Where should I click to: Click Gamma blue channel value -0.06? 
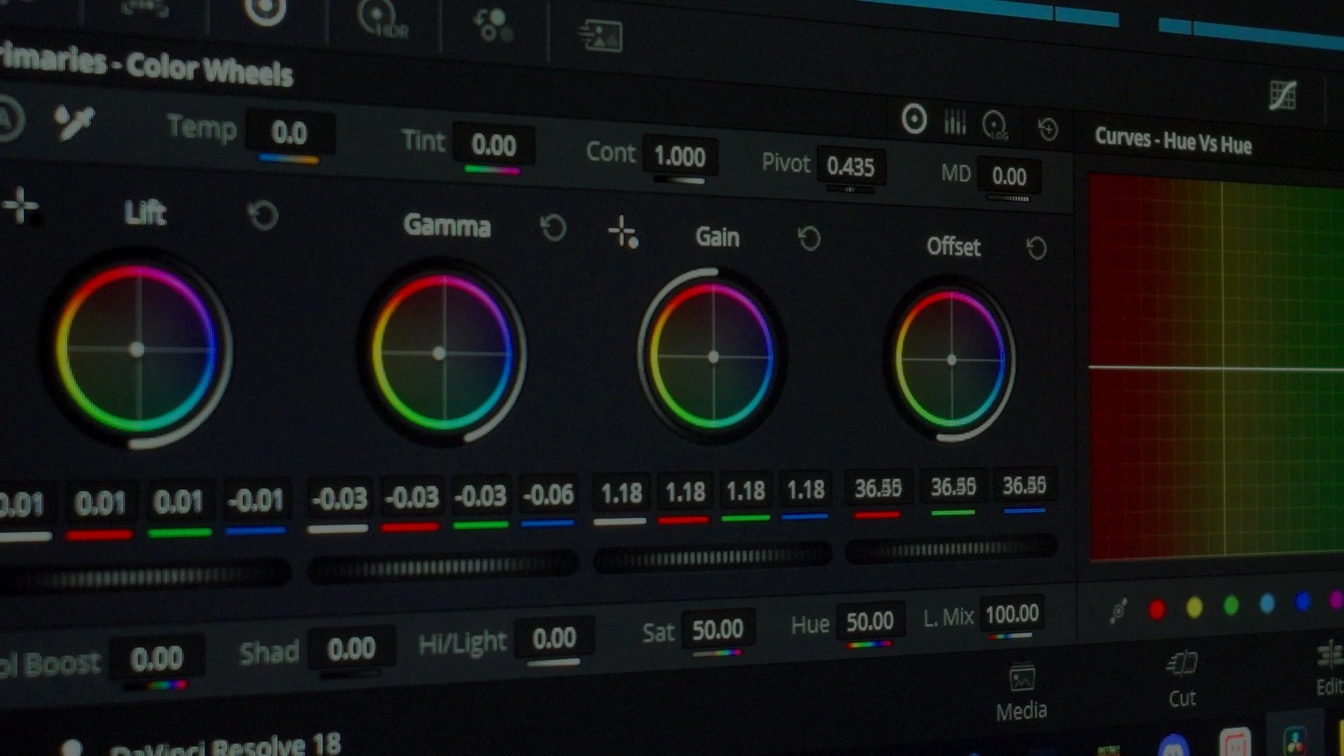tap(548, 494)
